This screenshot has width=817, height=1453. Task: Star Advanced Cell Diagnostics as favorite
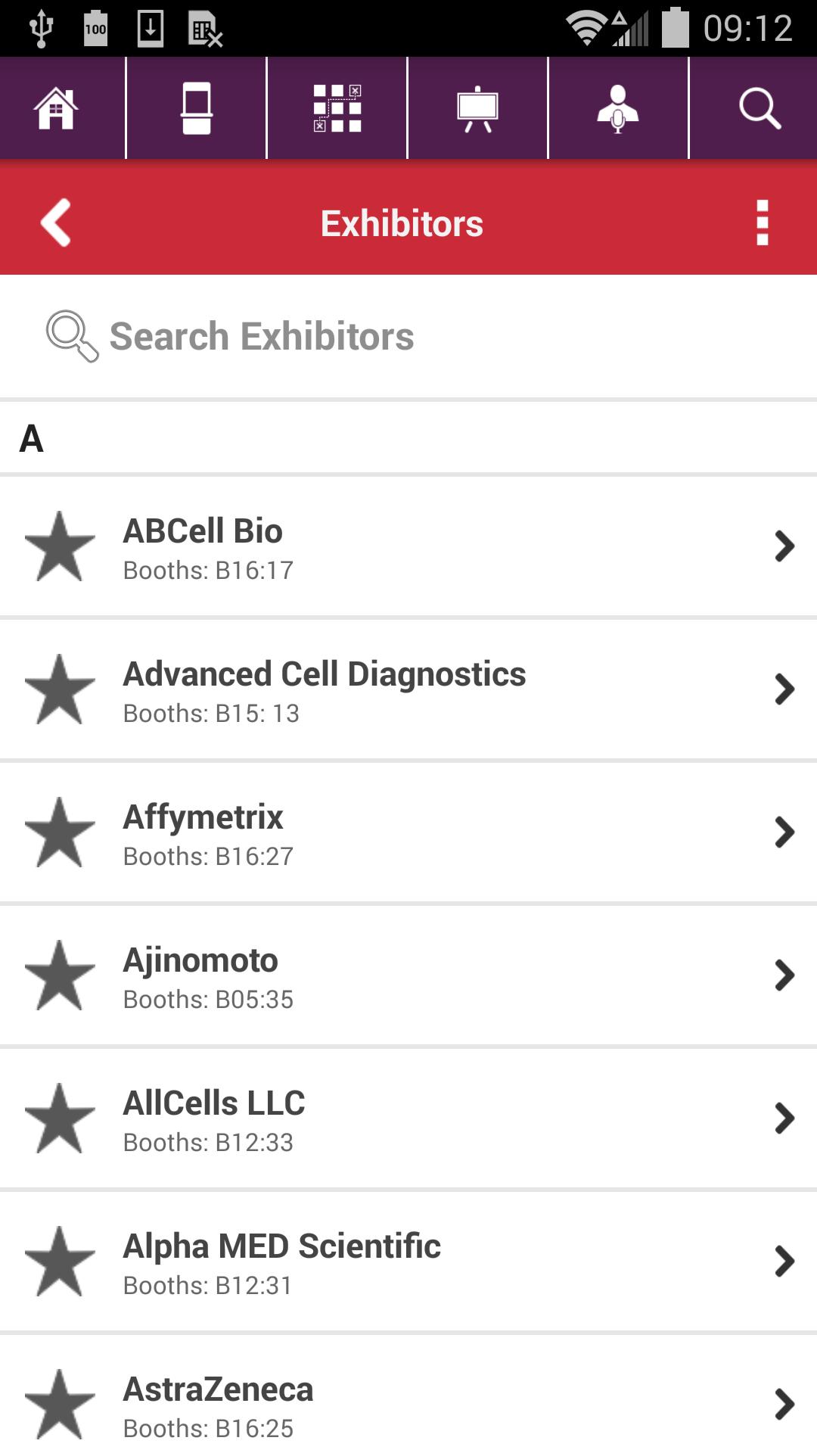click(60, 689)
